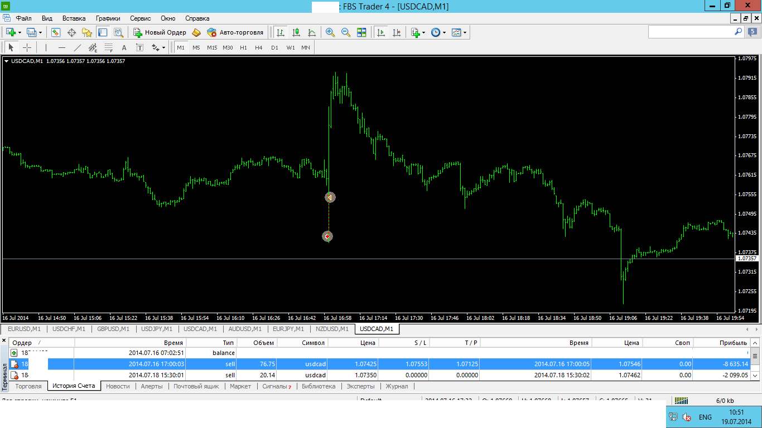Select the Fibonacci retracement tool
Viewport: 762px width, 428px height.
pos(108,47)
